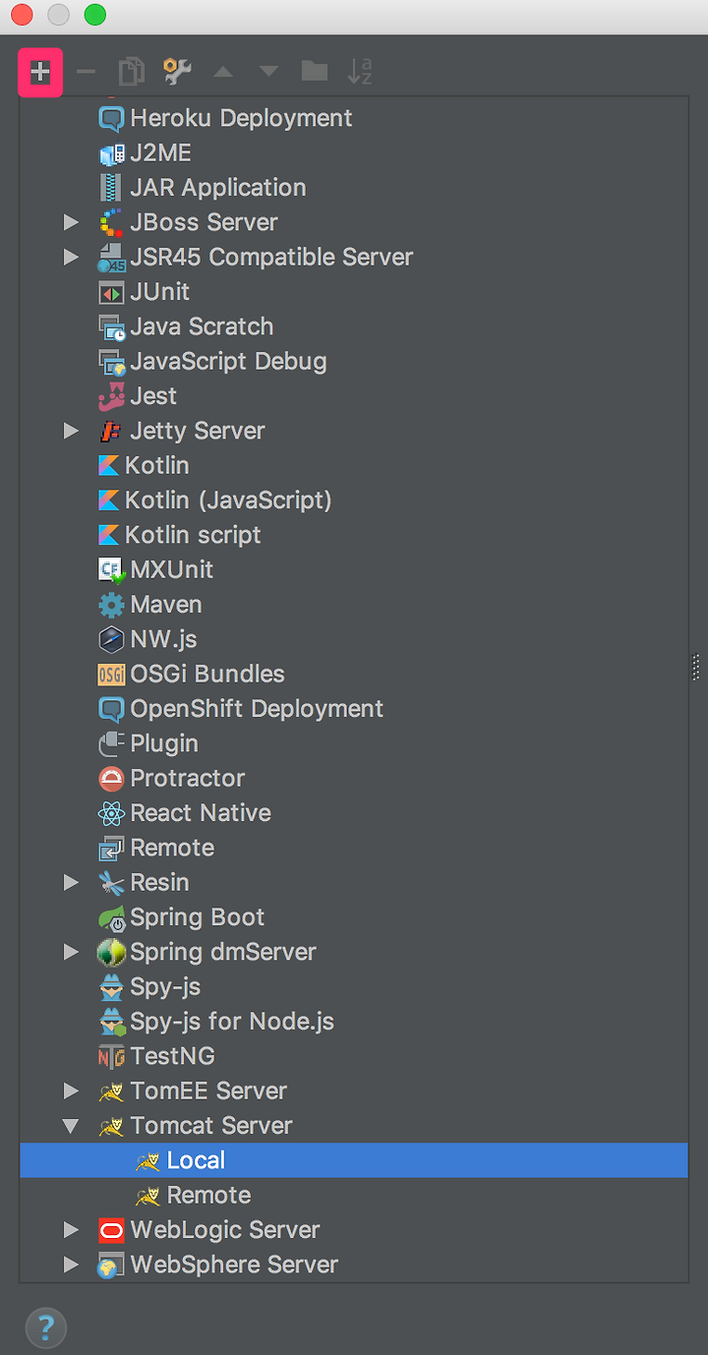Click the Jest icon
This screenshot has height=1355, width=708.
click(x=112, y=396)
